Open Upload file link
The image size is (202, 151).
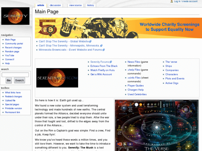pyautogui.click(x=10, y=101)
